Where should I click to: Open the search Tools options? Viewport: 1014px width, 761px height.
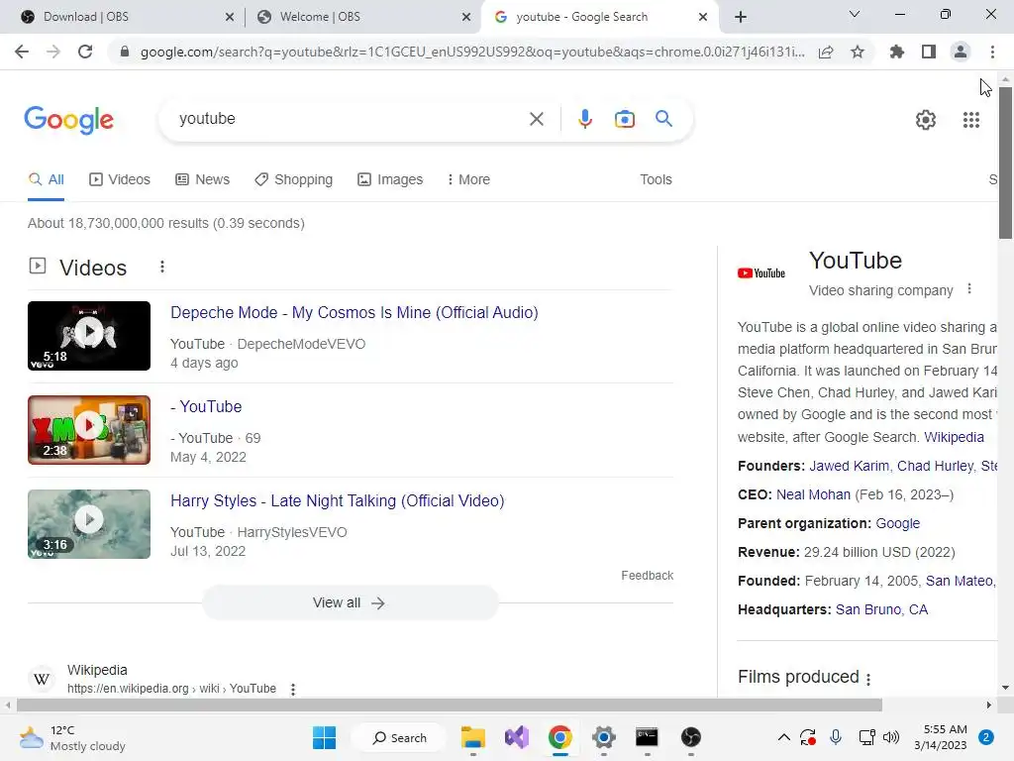click(x=656, y=179)
